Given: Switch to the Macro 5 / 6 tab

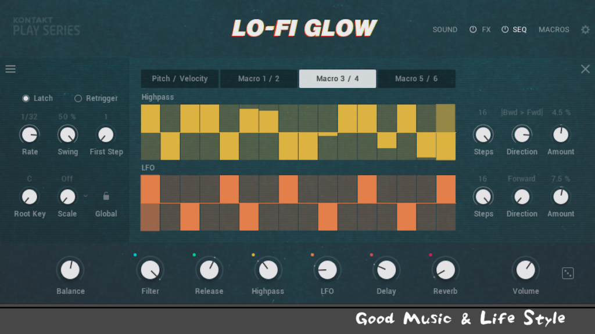Looking at the screenshot, I should point(416,79).
